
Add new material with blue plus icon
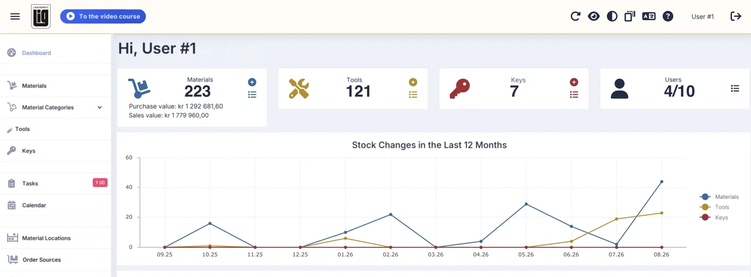click(x=252, y=82)
